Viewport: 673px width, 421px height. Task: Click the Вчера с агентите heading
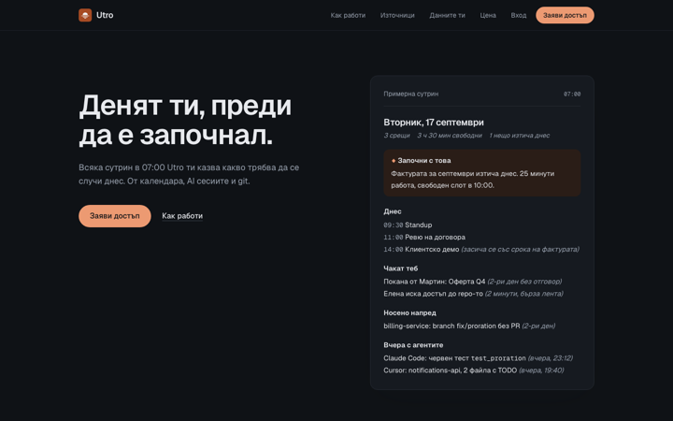413,345
